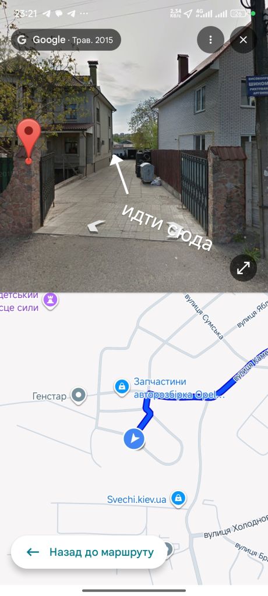268x596 pixels.
Task: Return via 'Назад до маршруту' button
Action: click(89, 552)
